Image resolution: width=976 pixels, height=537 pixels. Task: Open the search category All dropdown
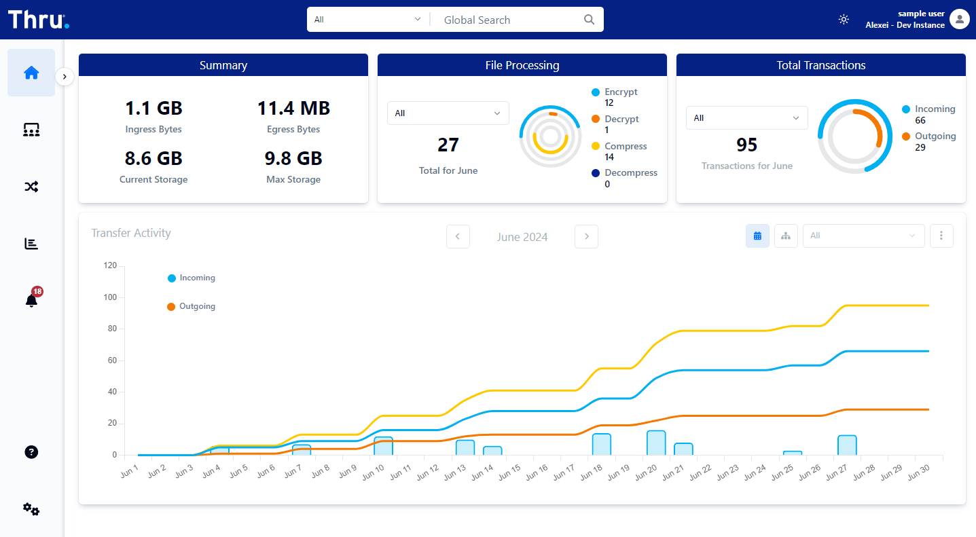coord(367,20)
